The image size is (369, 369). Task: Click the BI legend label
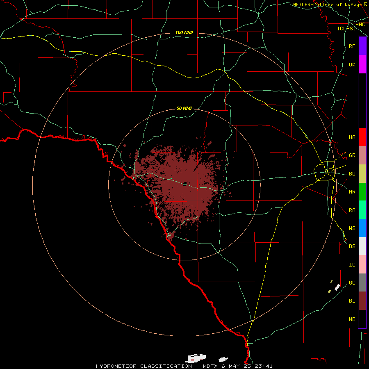(x=352, y=301)
